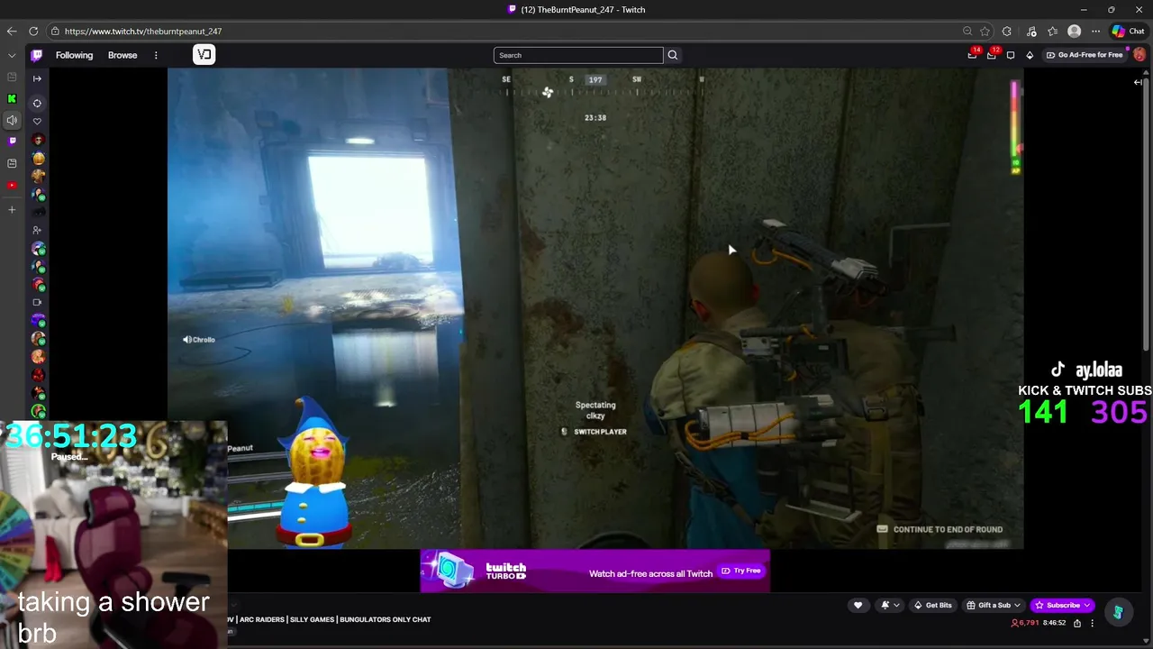The image size is (1153, 649).
Task: Focus the Twitch Search field
Action: tap(577, 55)
